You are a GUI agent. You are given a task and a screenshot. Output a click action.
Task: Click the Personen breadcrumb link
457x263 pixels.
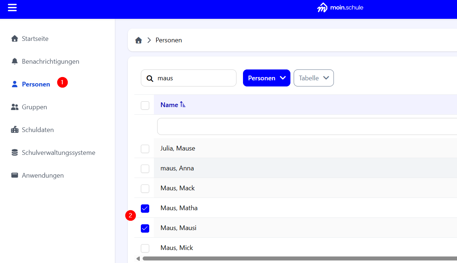click(169, 40)
